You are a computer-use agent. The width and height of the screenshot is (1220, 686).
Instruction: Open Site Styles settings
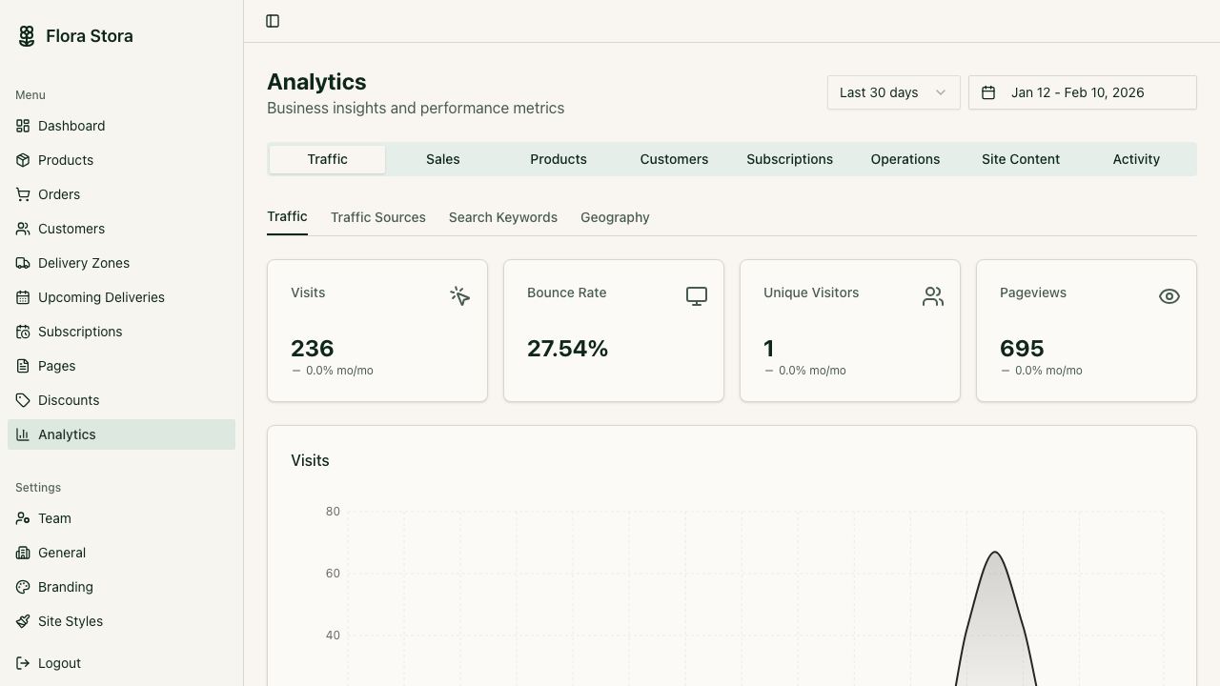click(x=121, y=621)
